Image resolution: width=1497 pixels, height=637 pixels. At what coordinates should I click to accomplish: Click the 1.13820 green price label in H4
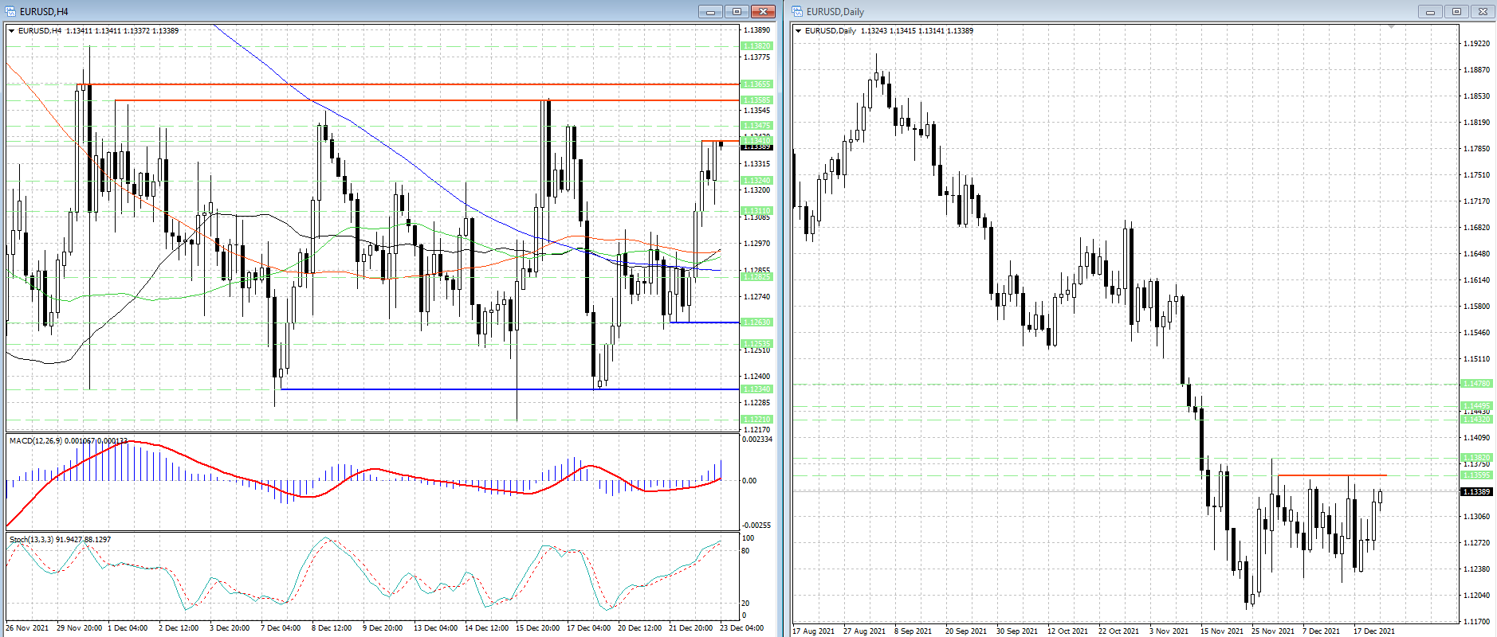756,46
